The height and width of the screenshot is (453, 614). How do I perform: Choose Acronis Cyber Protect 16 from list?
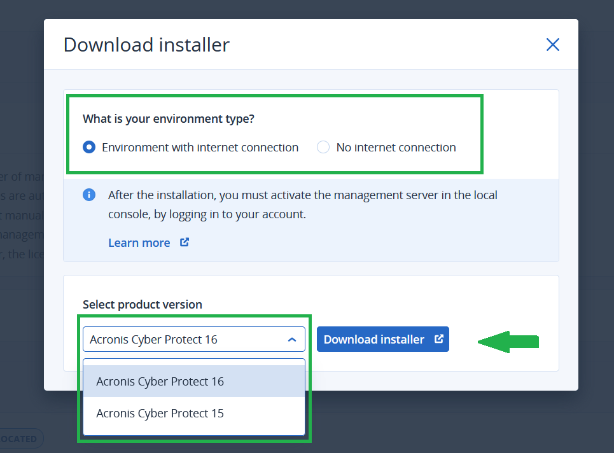pyautogui.click(x=160, y=382)
